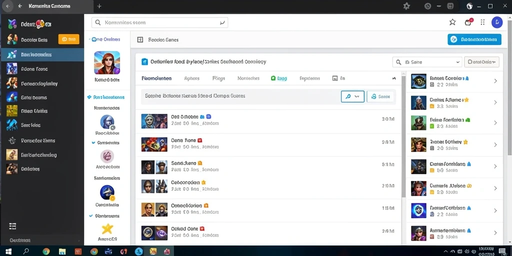The image size is (512, 256).
Task: Toggle the checked "Contenints" item in the middle column
Action: point(106,142)
